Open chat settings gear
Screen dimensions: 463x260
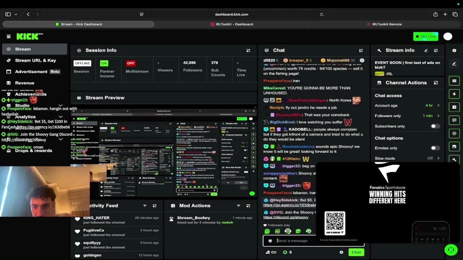pyautogui.click(x=341, y=252)
